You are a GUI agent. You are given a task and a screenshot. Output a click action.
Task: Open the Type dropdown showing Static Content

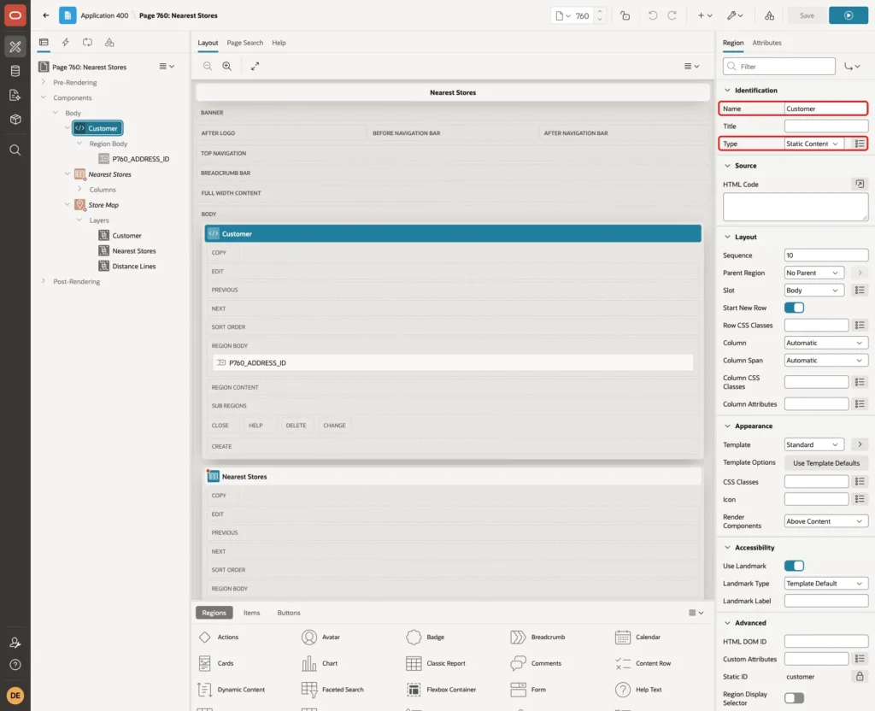coord(813,144)
